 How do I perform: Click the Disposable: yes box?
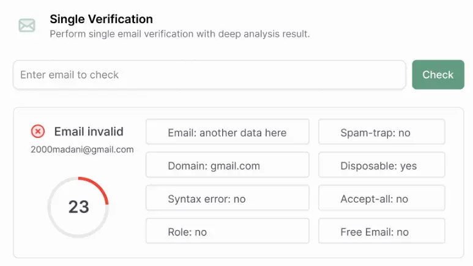[x=382, y=165]
